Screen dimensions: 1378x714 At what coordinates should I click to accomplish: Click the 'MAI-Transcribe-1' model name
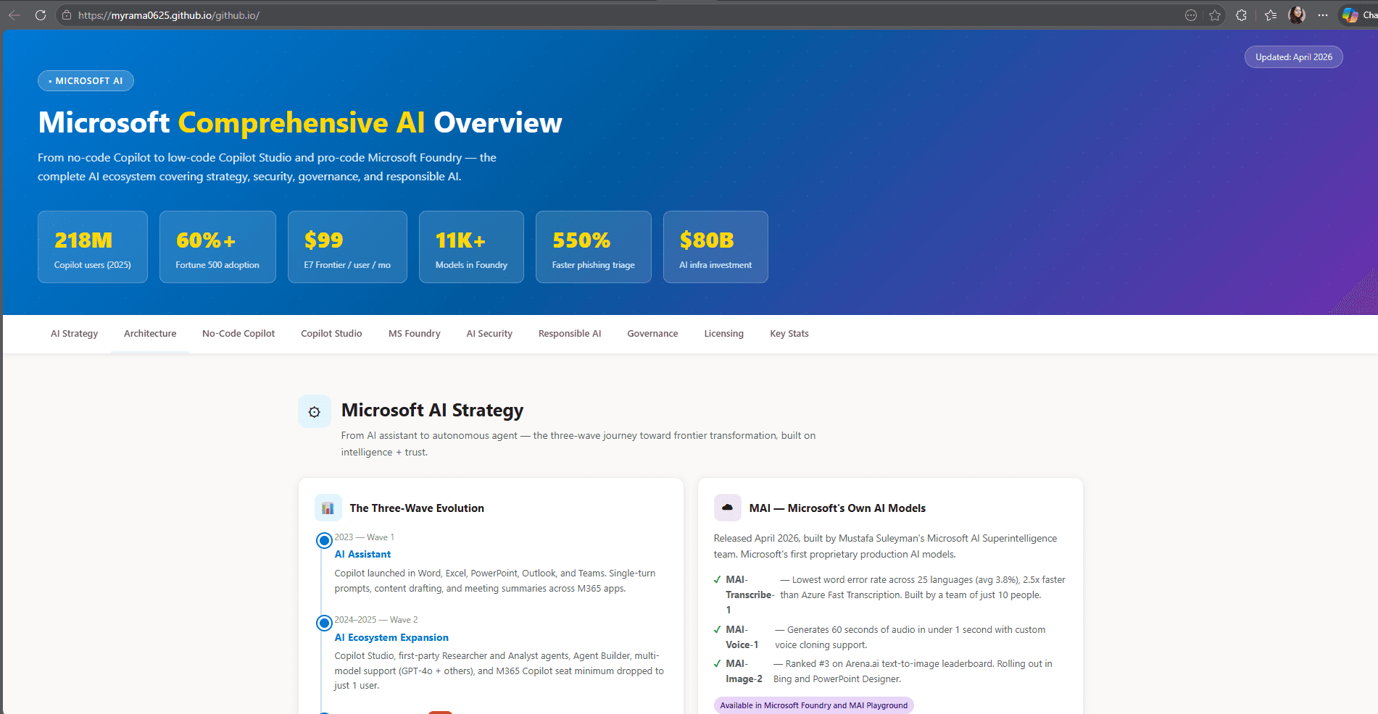(750, 595)
